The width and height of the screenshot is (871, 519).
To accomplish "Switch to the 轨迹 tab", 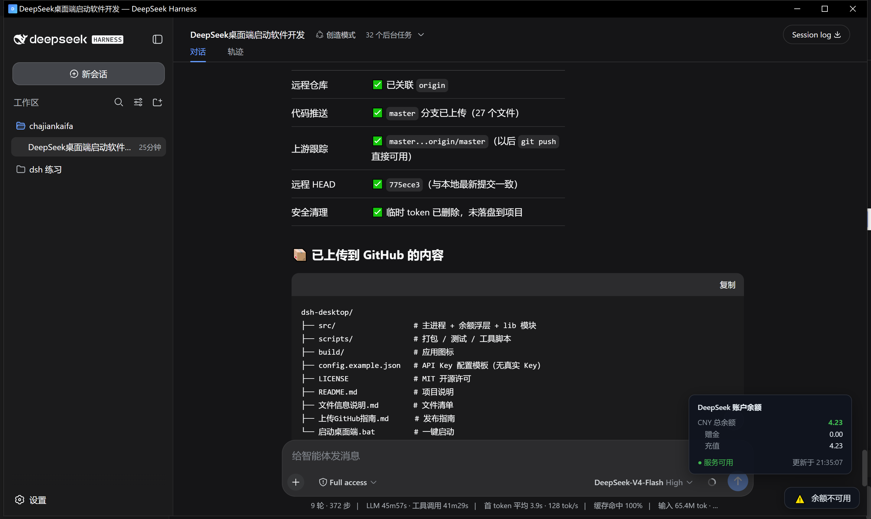I will tap(235, 52).
